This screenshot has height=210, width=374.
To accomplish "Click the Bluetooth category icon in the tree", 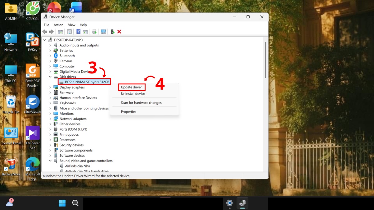I will 56,56.
